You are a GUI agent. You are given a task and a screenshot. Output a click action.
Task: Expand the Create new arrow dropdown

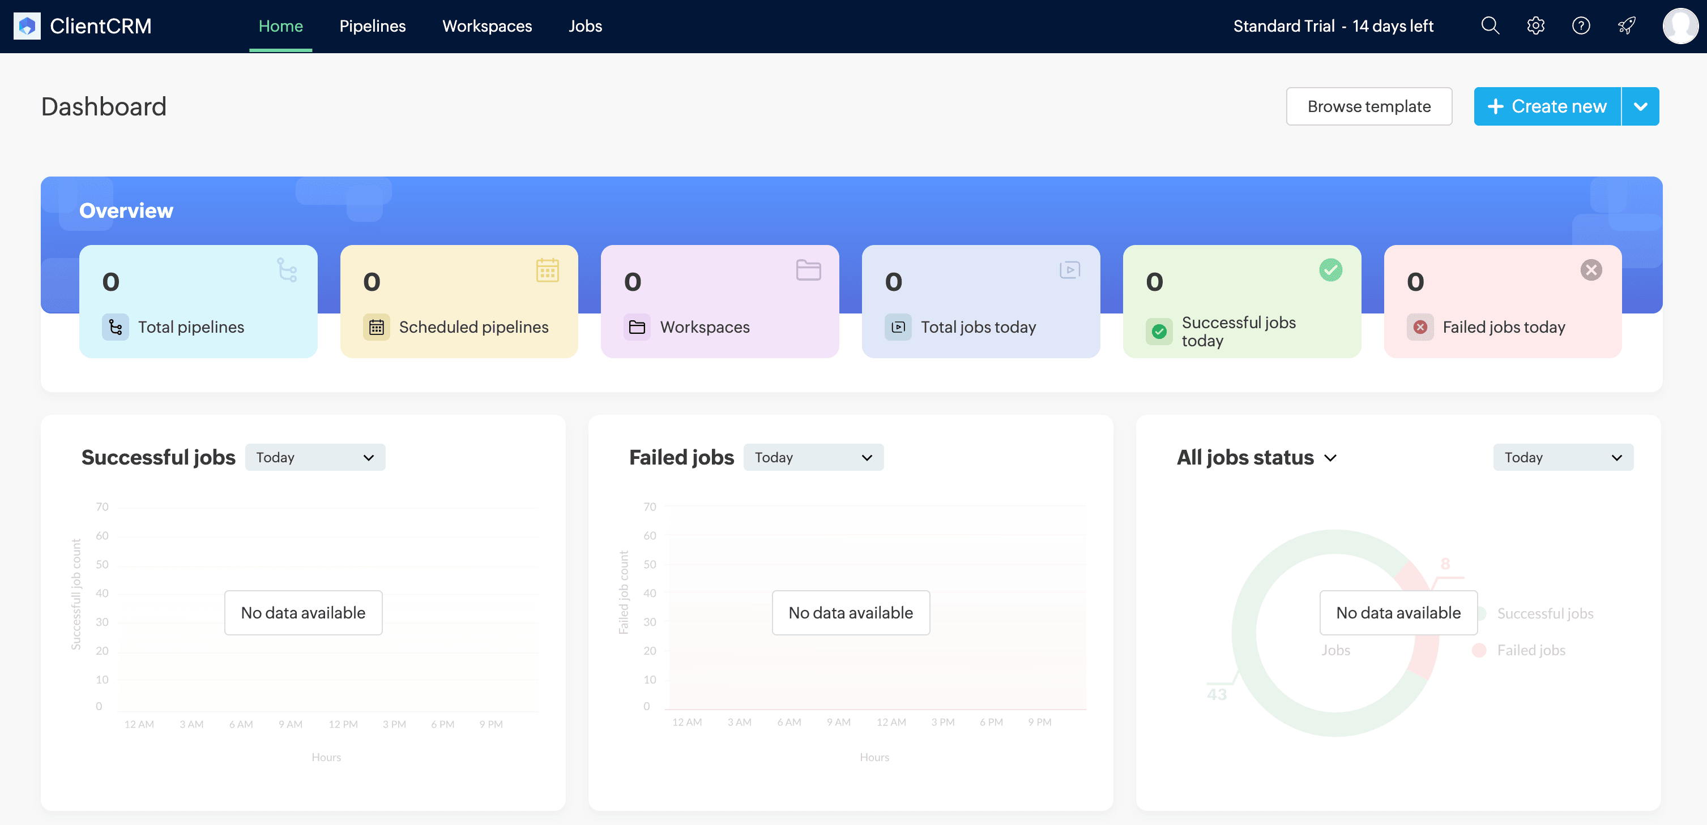1640,106
